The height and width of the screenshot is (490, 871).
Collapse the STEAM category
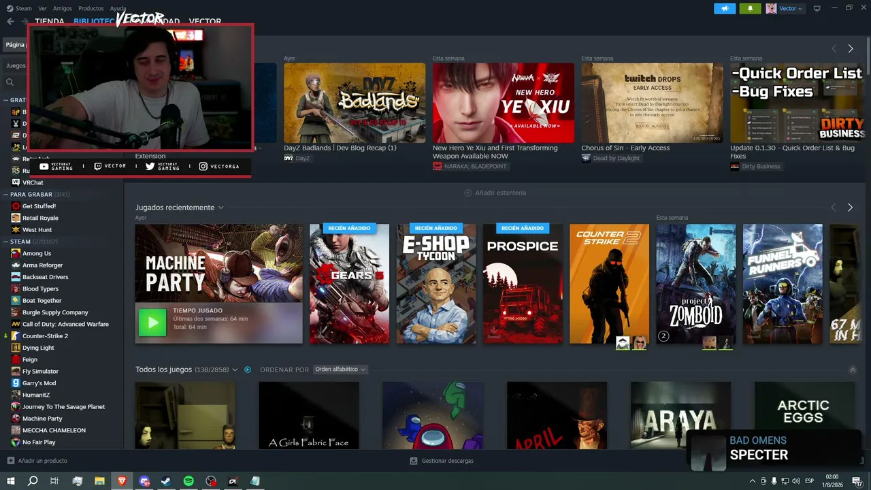[x=5, y=242]
